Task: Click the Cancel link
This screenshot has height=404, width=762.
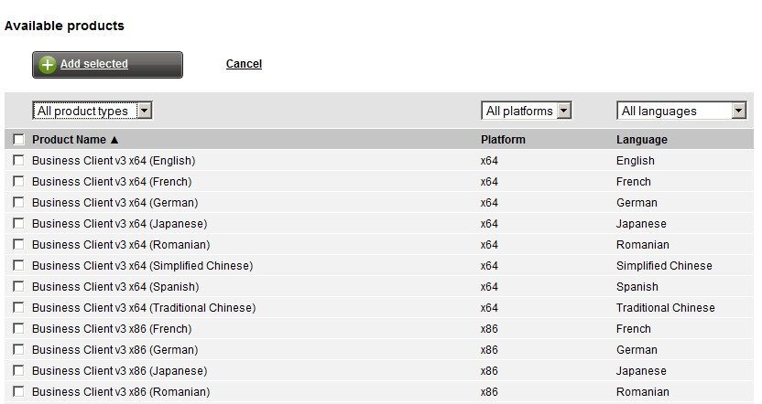Action: pos(244,64)
